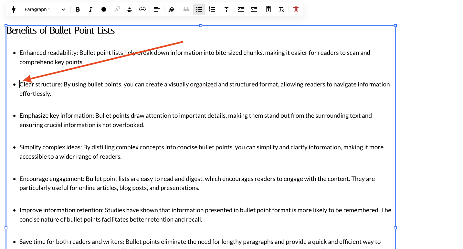This screenshot has height=249, width=463.
Task: Toggle the bulleted list button
Action: coord(199,9)
